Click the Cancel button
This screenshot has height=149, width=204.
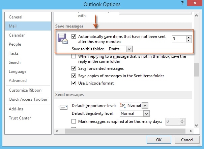(187, 140)
